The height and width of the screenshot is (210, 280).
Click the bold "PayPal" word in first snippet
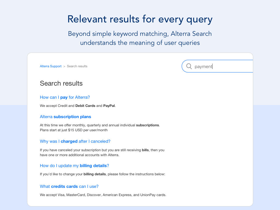(109, 106)
